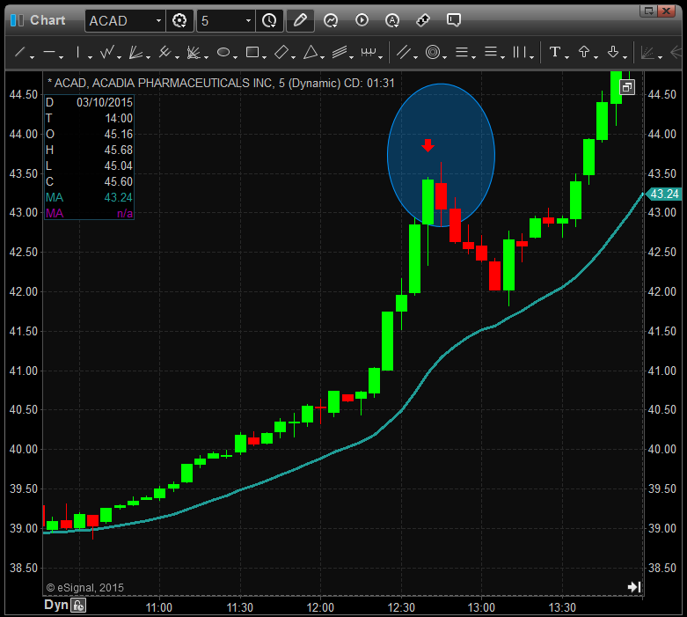The image size is (687, 617).
Task: Select the triangle drawing tool
Action: pyautogui.click(x=311, y=53)
